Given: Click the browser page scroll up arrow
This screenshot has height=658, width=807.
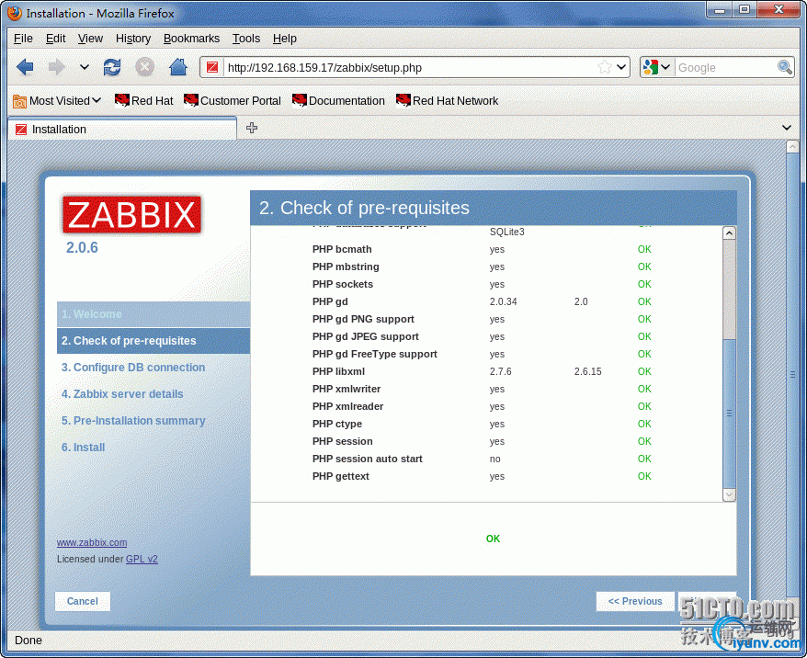Looking at the screenshot, I should click(x=792, y=147).
